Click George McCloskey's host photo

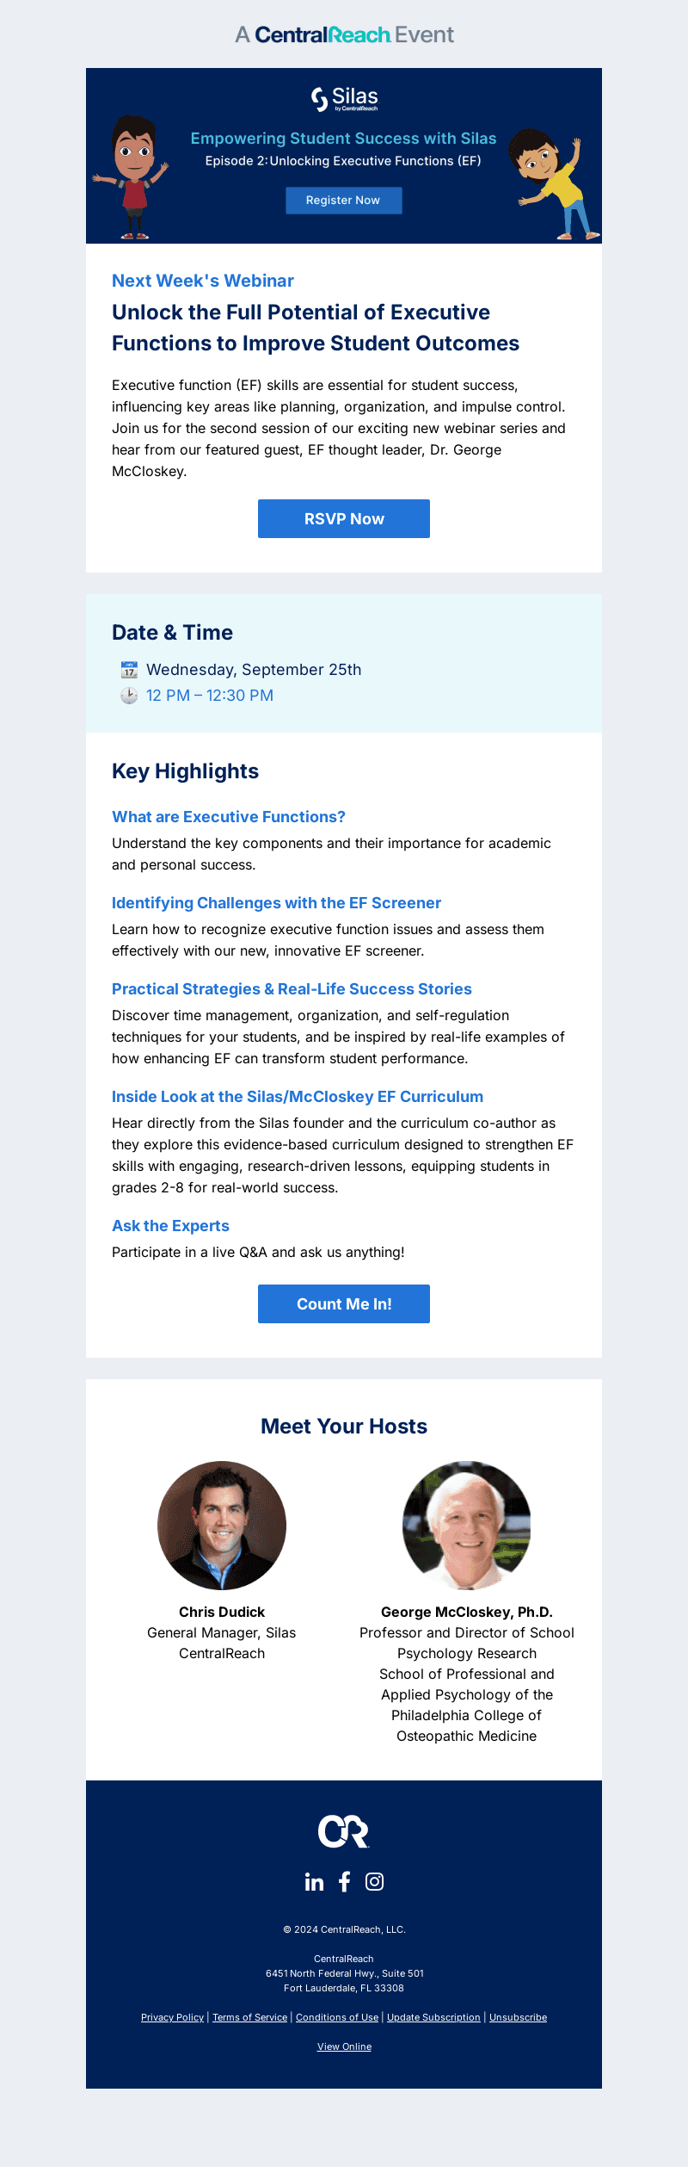(467, 1526)
